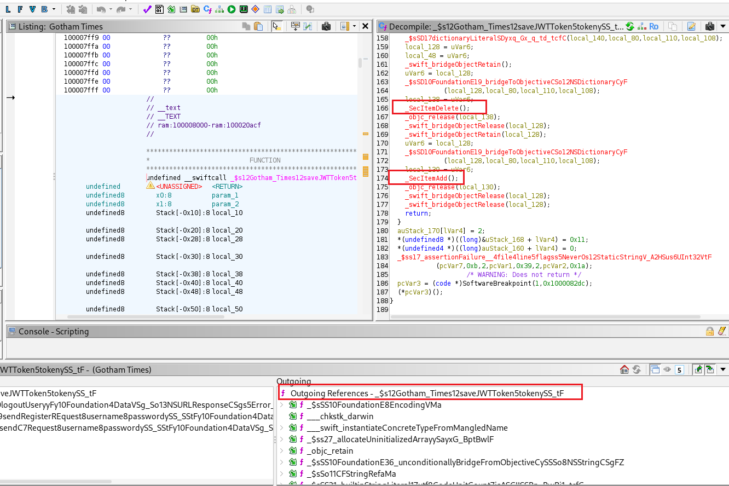Open the Memory Map chip icon
Image resolution: width=729 pixels, height=486 pixels.
tap(244, 9)
